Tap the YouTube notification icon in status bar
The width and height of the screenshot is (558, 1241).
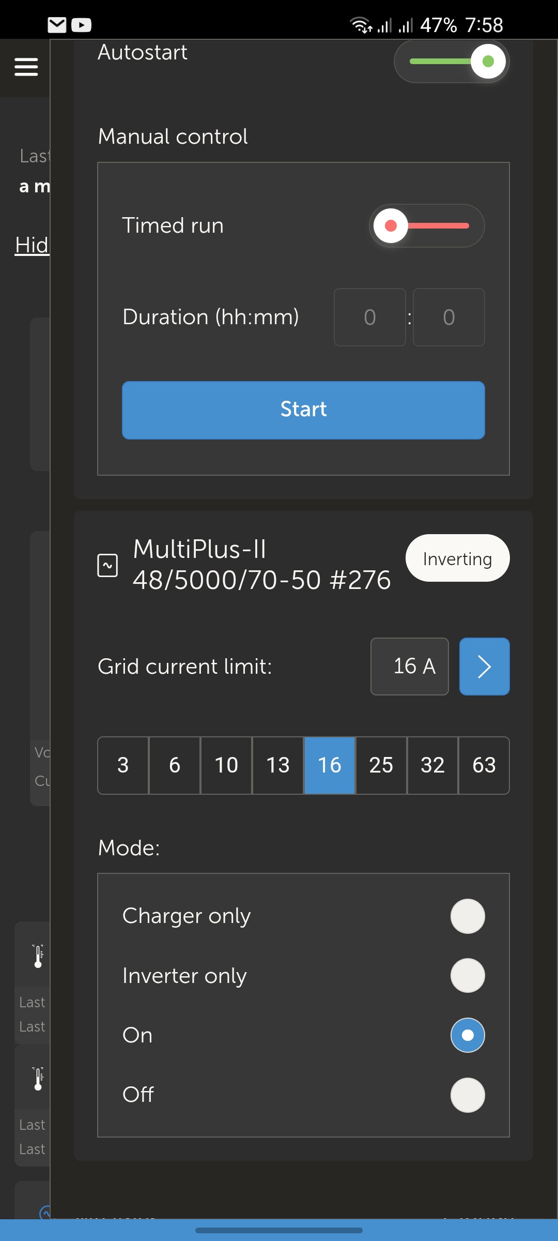tap(82, 25)
